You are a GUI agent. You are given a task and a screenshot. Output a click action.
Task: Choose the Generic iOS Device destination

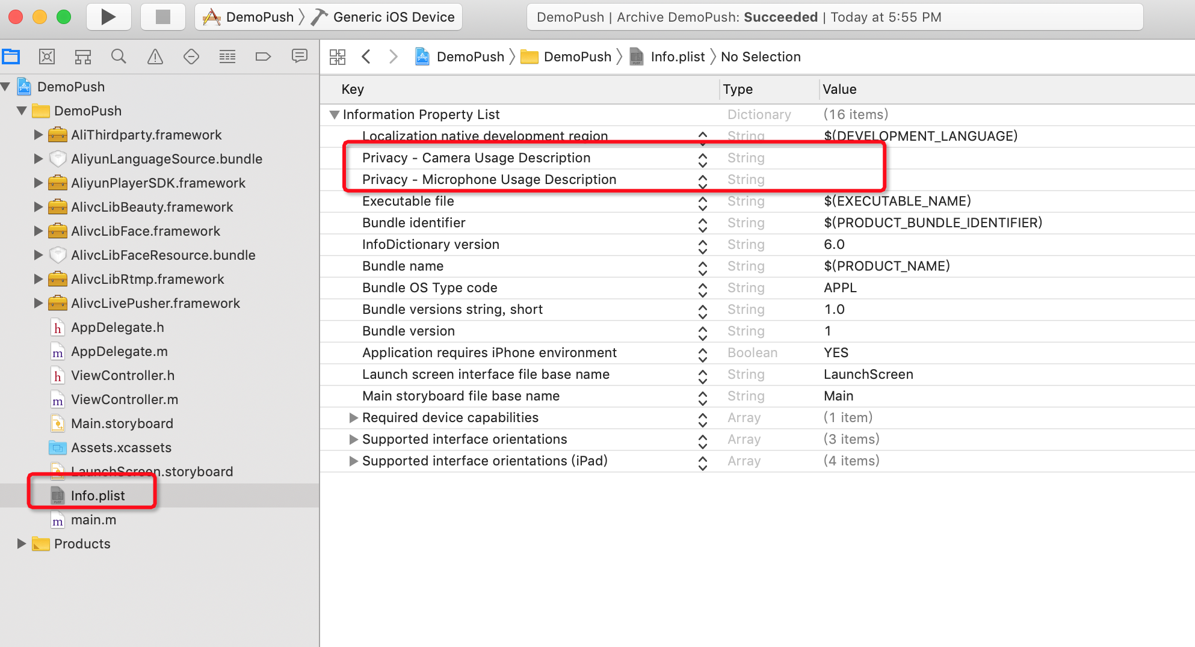pos(383,17)
